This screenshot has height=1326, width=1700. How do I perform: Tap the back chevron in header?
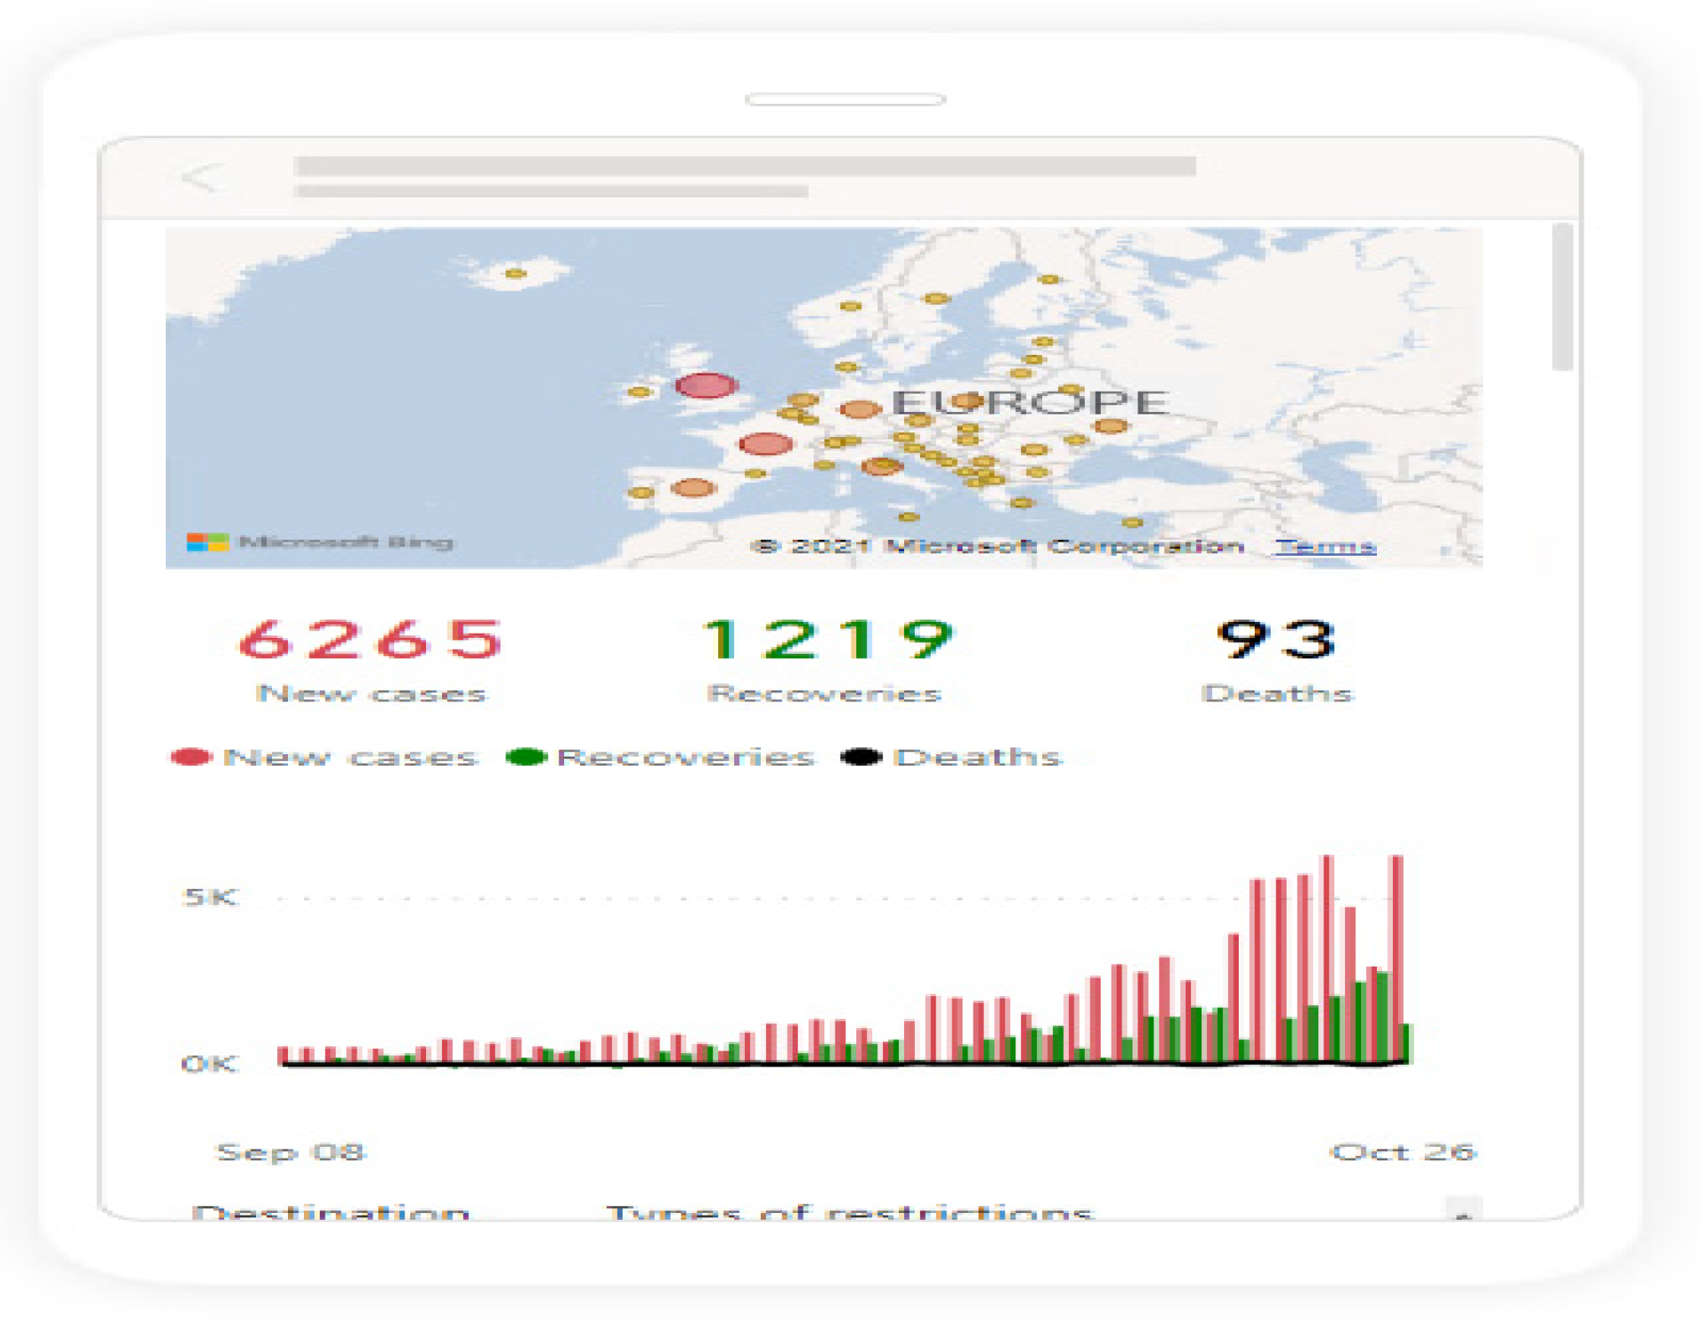point(202,177)
